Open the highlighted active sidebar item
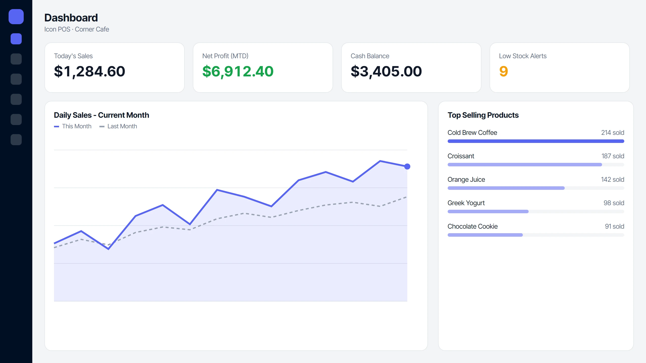This screenshot has height=363, width=646. pos(16,39)
